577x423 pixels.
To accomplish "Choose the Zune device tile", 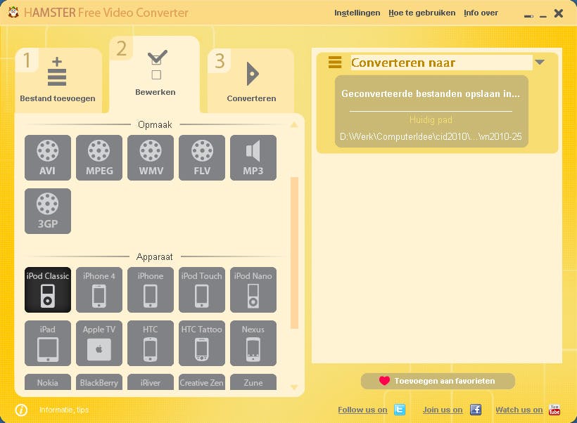I will pyautogui.click(x=253, y=382).
